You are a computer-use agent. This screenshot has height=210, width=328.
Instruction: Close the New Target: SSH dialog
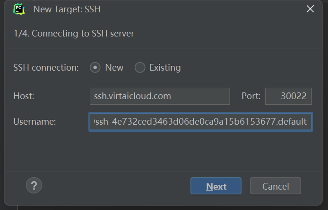point(310,9)
